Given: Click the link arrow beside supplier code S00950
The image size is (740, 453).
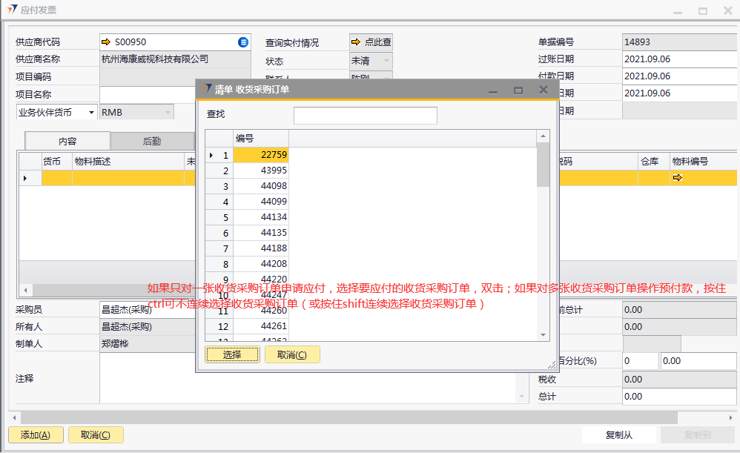Looking at the screenshot, I should click(106, 42).
